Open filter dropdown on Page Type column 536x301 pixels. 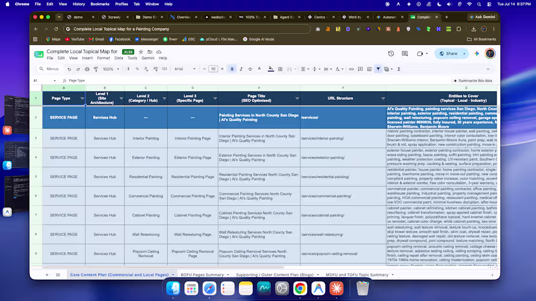pos(82,98)
